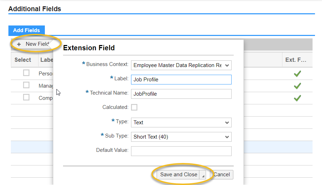Screen dimensions: 322x185
Task: Tick the checkbox for the Comp row
Action: click(x=26, y=97)
